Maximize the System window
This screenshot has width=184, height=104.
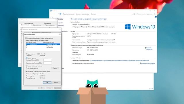(x=150, y=11)
